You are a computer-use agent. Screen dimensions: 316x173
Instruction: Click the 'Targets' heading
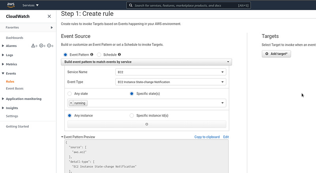(x=270, y=36)
